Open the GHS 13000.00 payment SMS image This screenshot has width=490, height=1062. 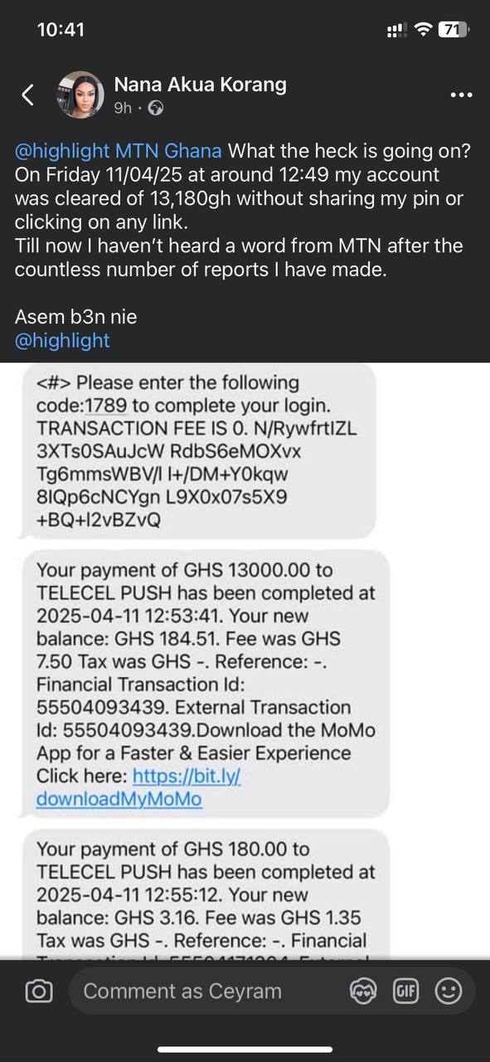point(206,684)
